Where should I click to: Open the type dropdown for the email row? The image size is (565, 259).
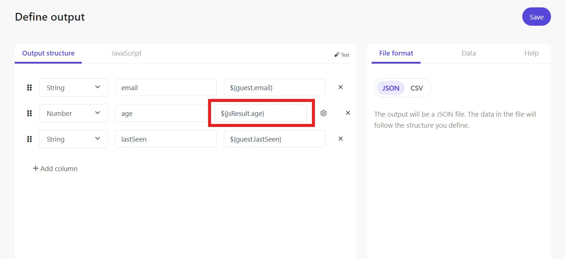pyautogui.click(x=73, y=88)
